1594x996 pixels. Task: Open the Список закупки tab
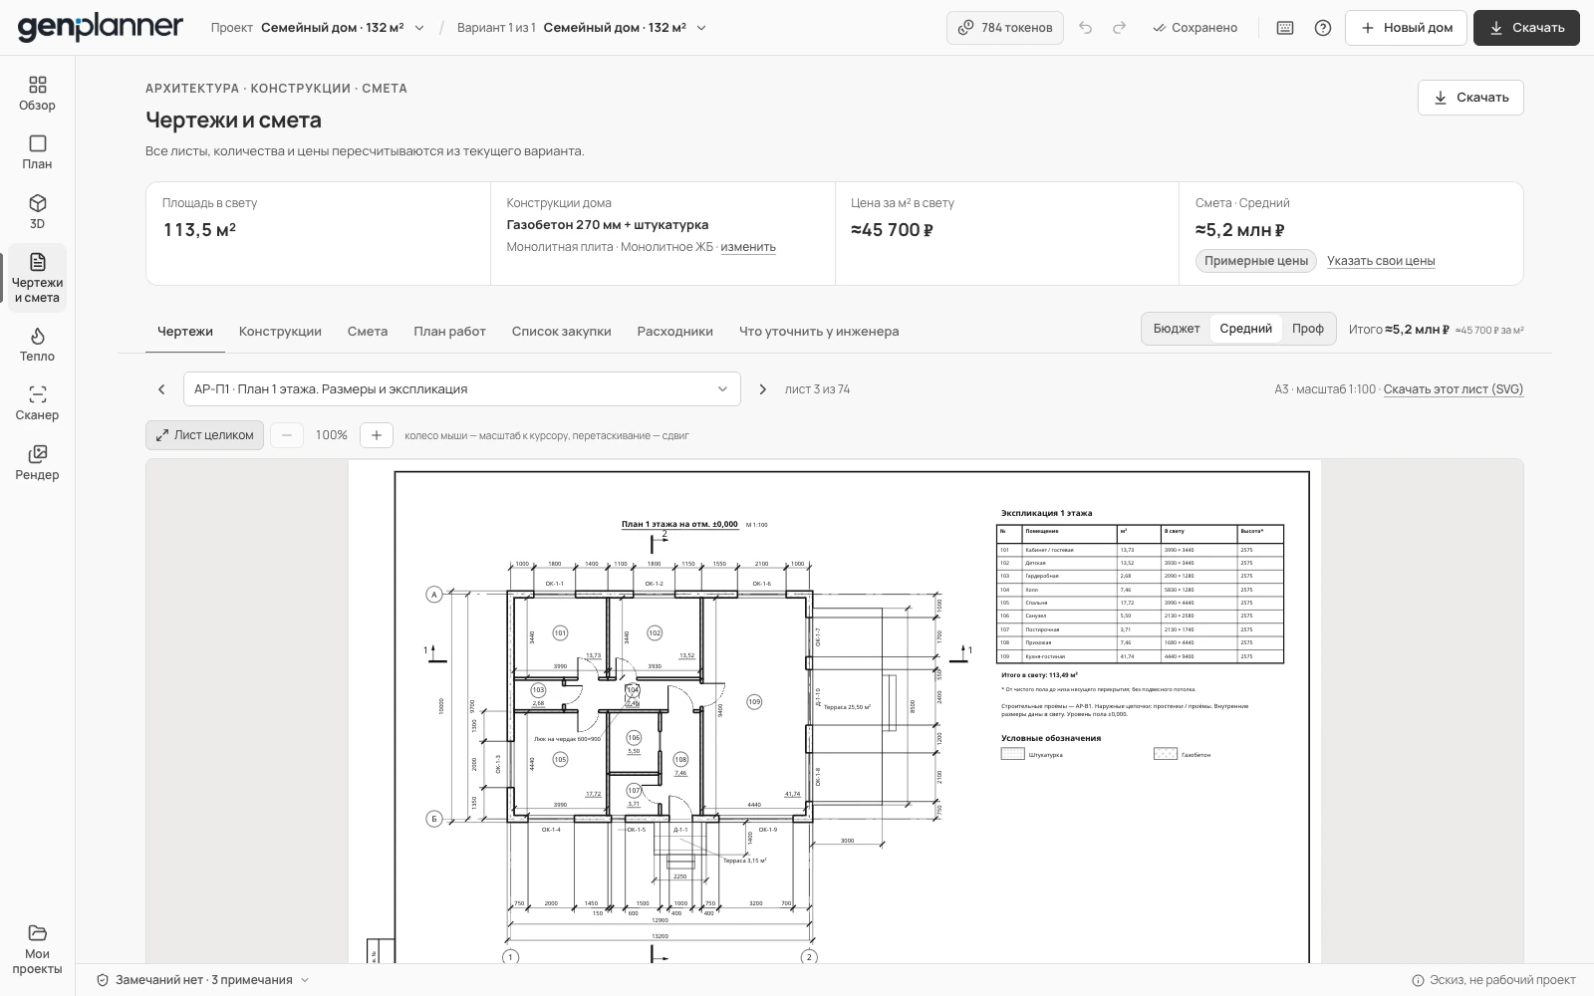point(561,332)
